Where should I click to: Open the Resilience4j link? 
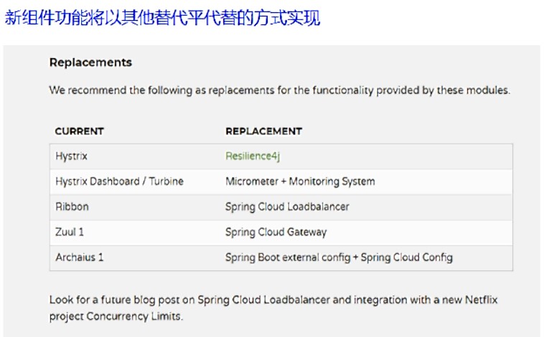point(252,156)
